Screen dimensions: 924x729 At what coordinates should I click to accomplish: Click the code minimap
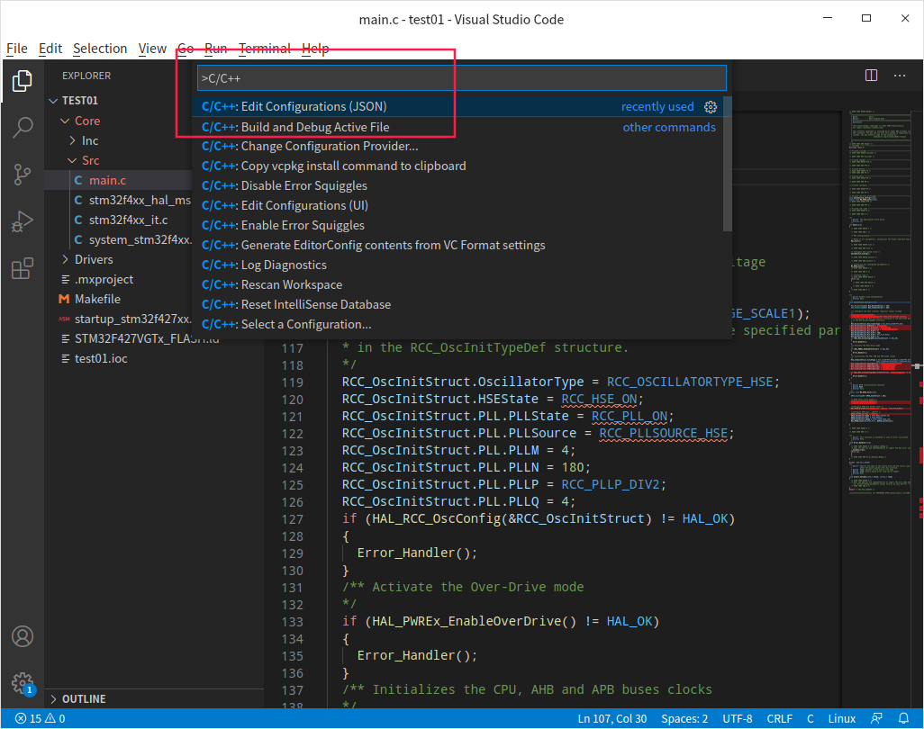coord(881,303)
